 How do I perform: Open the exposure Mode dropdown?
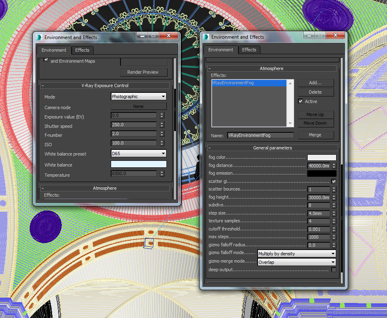pos(139,96)
